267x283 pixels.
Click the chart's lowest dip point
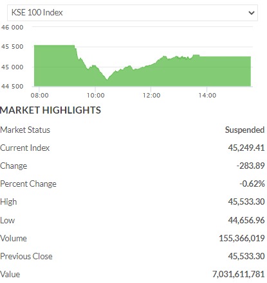pyautogui.click(x=107, y=80)
